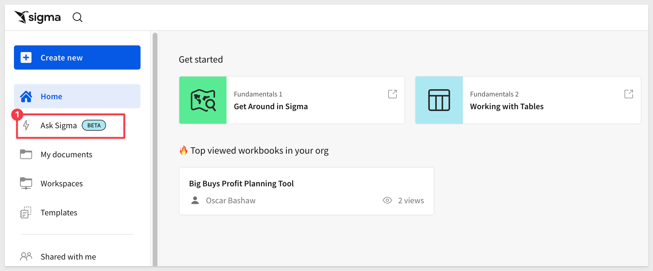Open Big Buys Profit Planning Tool workbook
The image size is (653, 271).
[x=307, y=191]
